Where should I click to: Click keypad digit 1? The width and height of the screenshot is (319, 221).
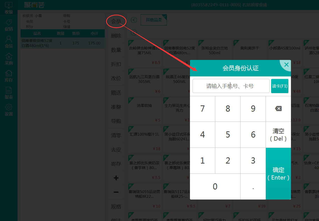[202, 161]
